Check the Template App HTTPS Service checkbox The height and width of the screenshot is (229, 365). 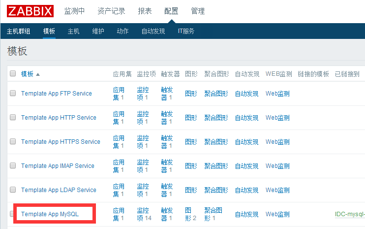pos(13,141)
